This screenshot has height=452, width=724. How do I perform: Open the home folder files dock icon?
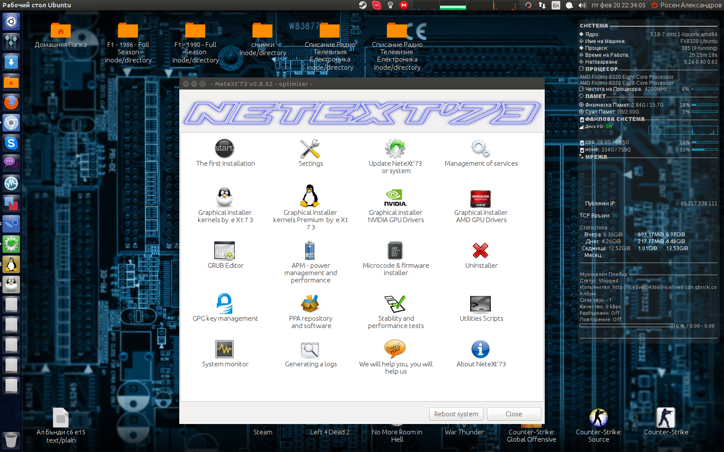click(x=11, y=82)
